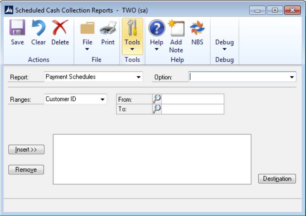This screenshot has height=216, width=306.
Task: Expand the Option dropdown list
Action: pos(292,77)
